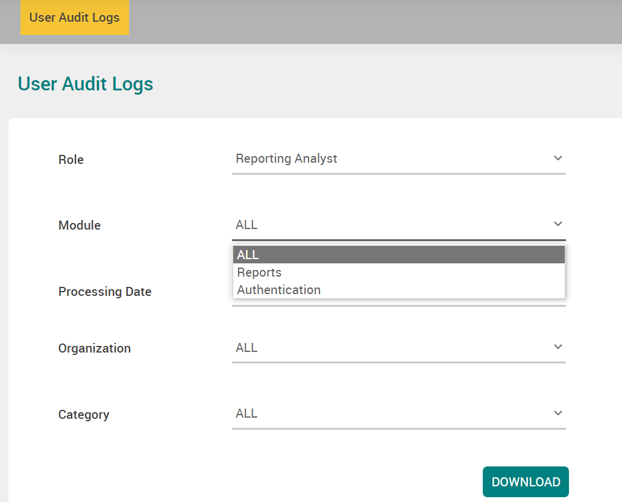Click the Category field chevron arrow
This screenshot has height=502, width=622.
[x=558, y=413]
